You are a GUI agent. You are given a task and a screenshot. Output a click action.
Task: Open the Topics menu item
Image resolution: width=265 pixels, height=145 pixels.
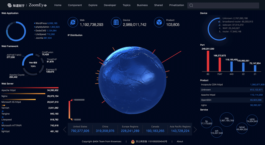(x=126, y=5)
